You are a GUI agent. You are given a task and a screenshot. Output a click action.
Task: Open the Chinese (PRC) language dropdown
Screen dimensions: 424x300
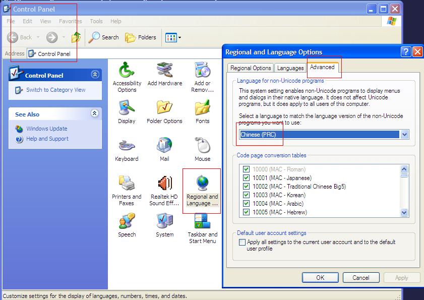tap(404, 135)
